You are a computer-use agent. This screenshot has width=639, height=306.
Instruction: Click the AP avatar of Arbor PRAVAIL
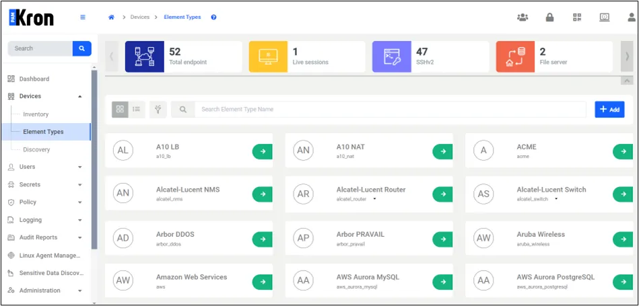(x=303, y=238)
